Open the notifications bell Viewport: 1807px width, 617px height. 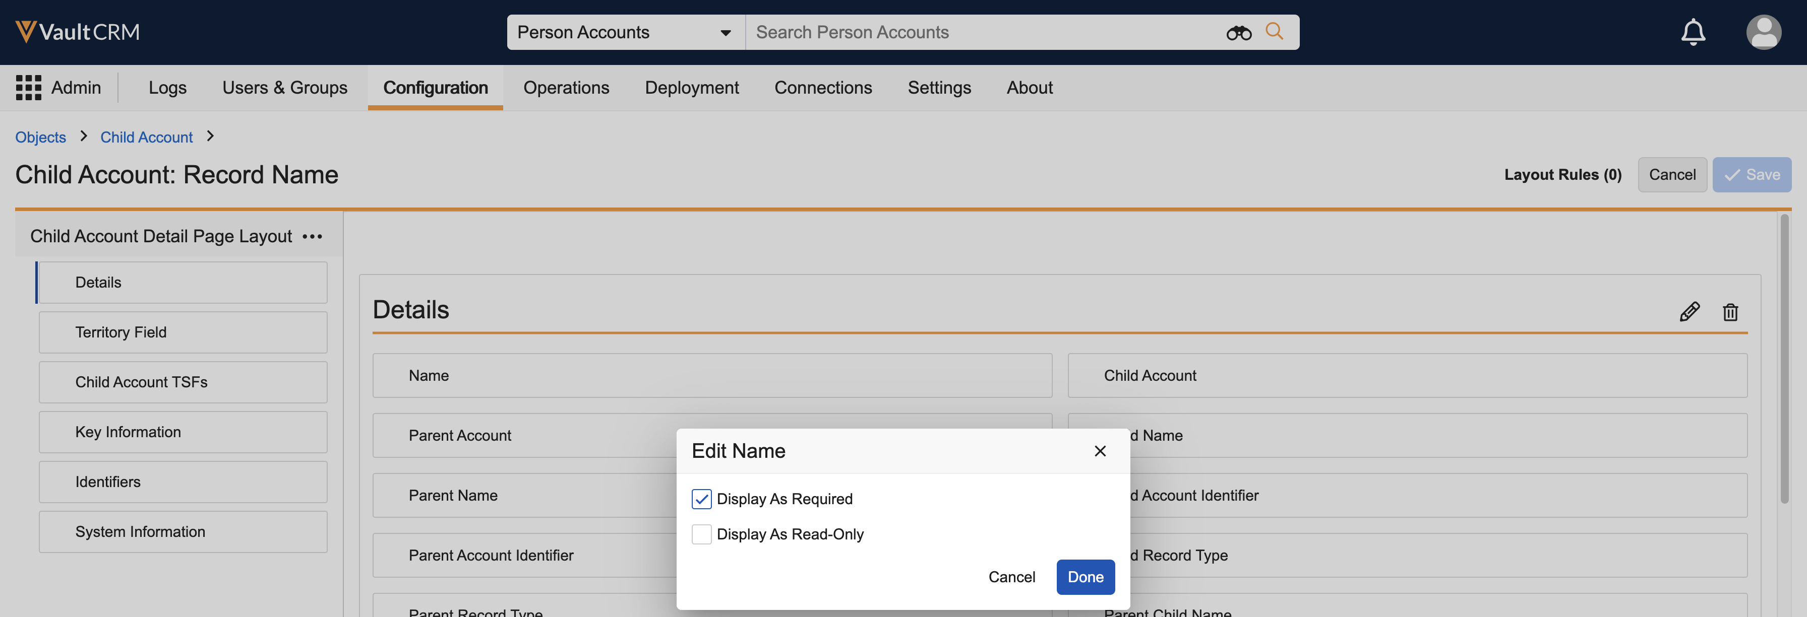point(1693,32)
